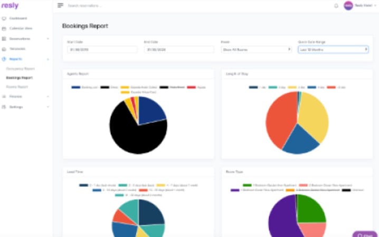379x237 pixels.
Task: Toggle the dark blue Booking.com legend item
Action: (x=85, y=87)
